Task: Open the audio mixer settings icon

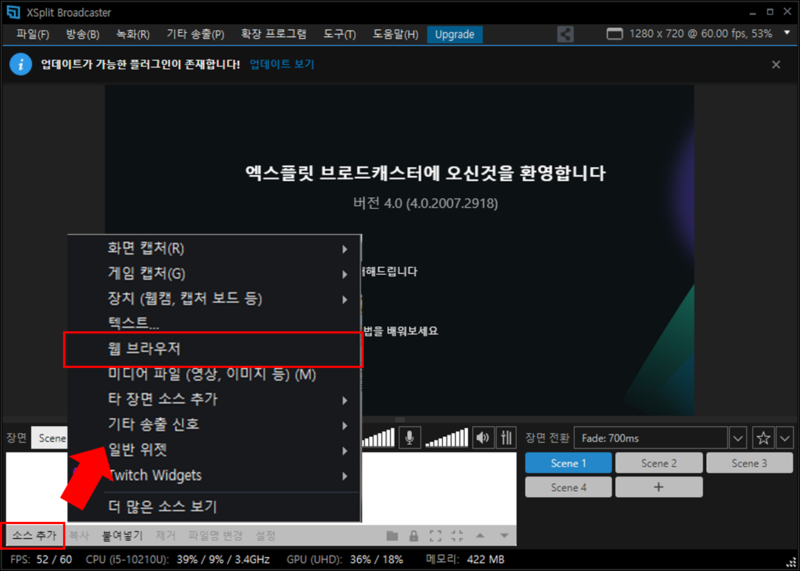Action: point(506,438)
